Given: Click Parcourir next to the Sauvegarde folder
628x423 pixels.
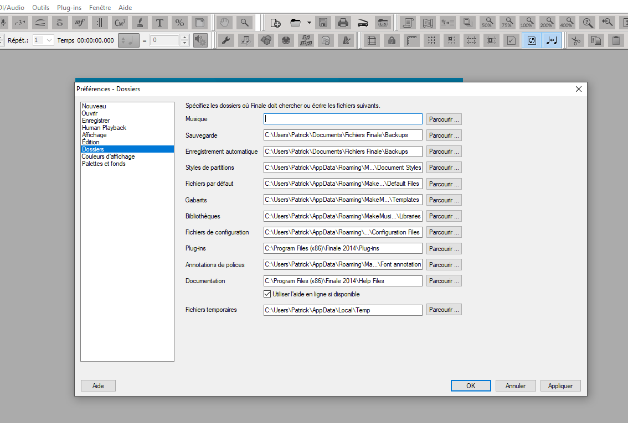Looking at the screenshot, I should 444,135.
